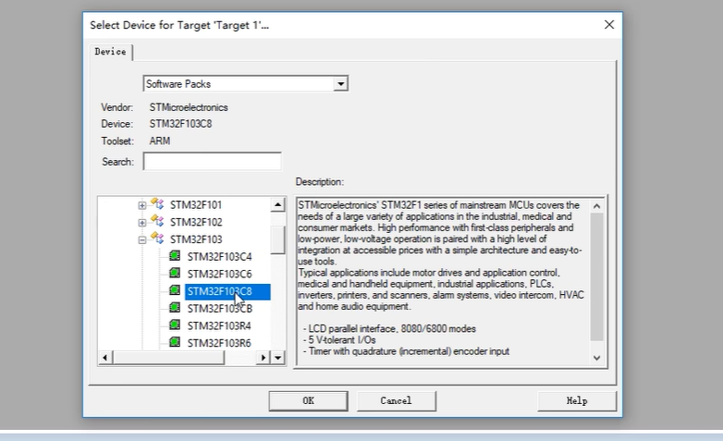Screen dimensions: 723x441
Task: Open the Software Packs dropdown
Action: [340, 84]
